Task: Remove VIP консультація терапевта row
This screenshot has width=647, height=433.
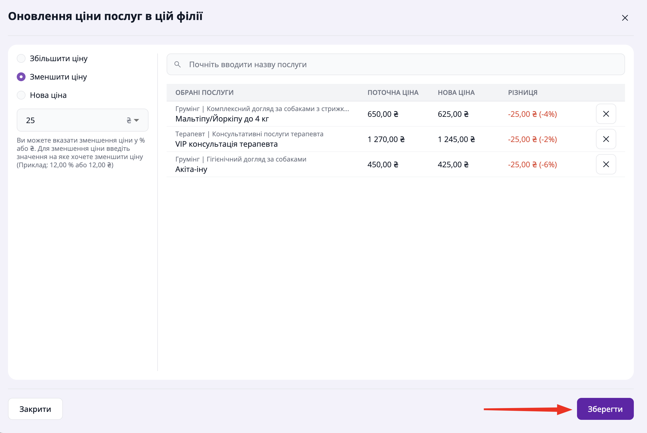Action: point(606,139)
